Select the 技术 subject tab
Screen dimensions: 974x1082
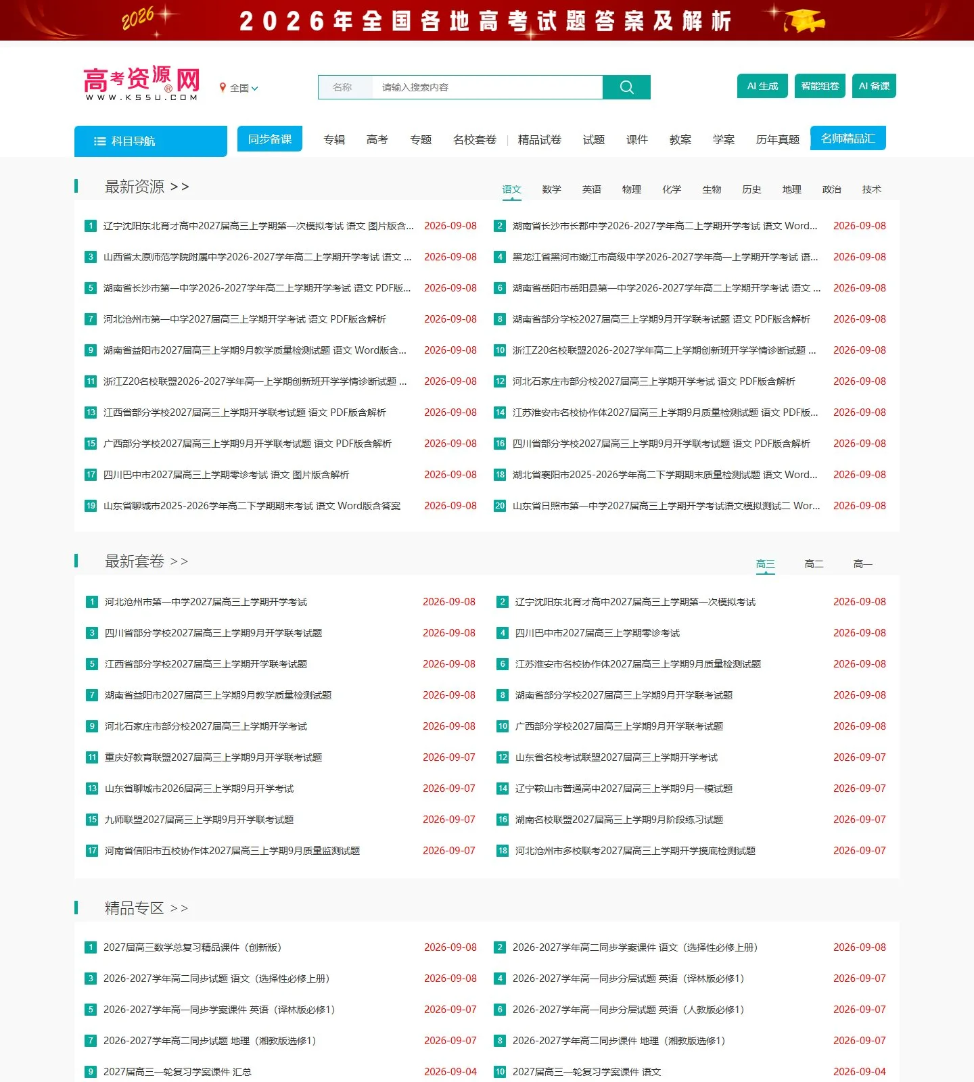coord(871,189)
